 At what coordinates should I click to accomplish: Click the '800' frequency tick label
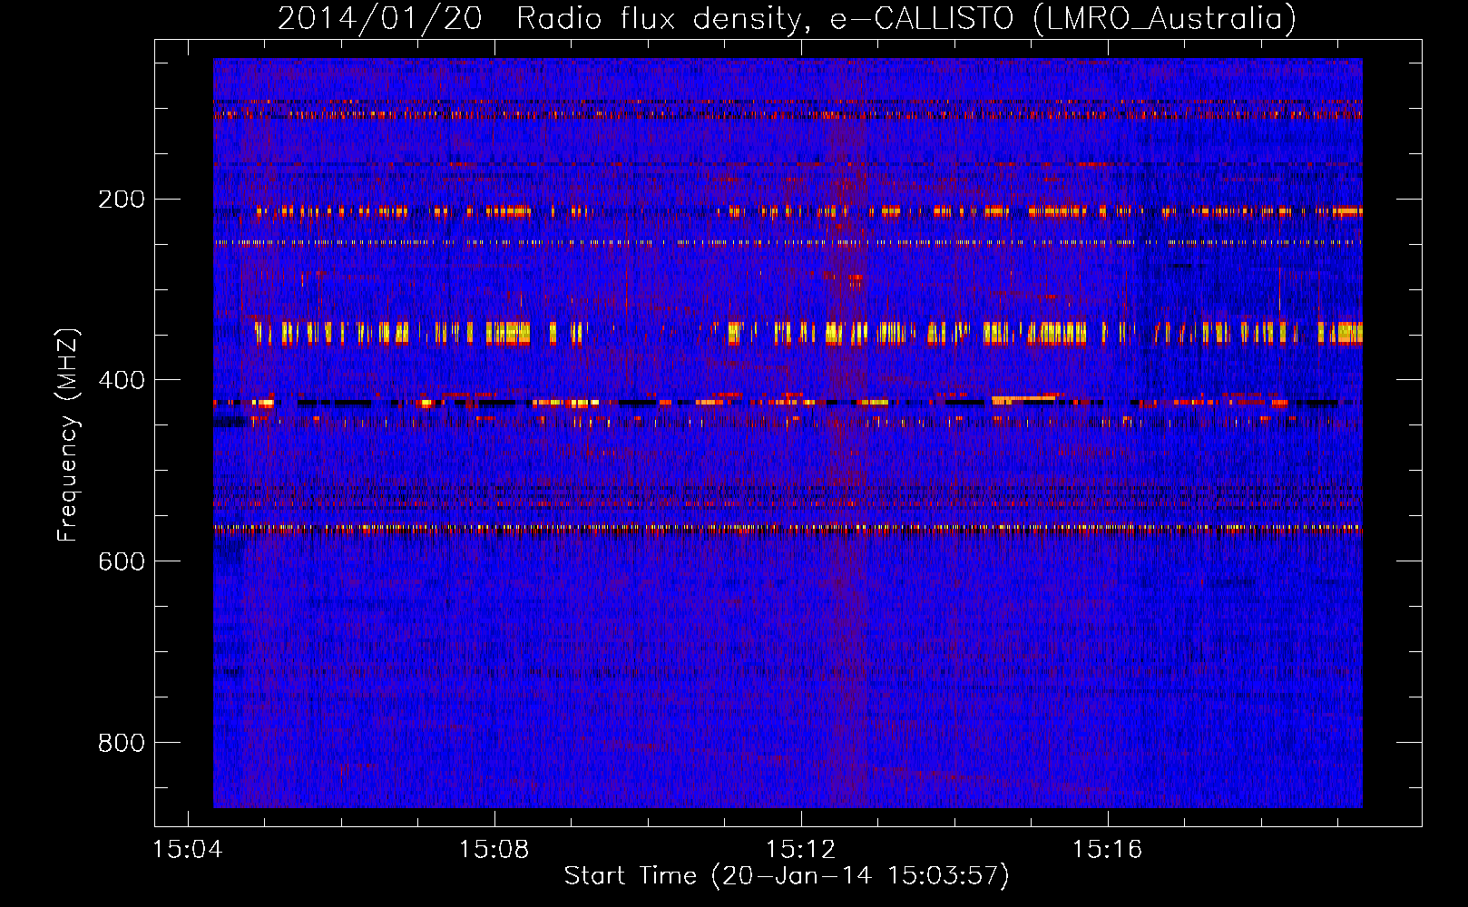pyautogui.click(x=122, y=743)
